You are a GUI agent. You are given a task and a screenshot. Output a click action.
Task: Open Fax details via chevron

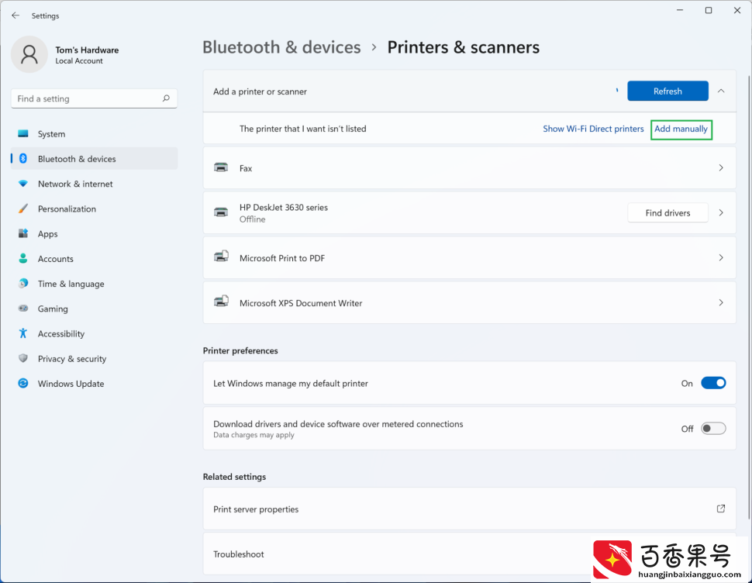[721, 167]
